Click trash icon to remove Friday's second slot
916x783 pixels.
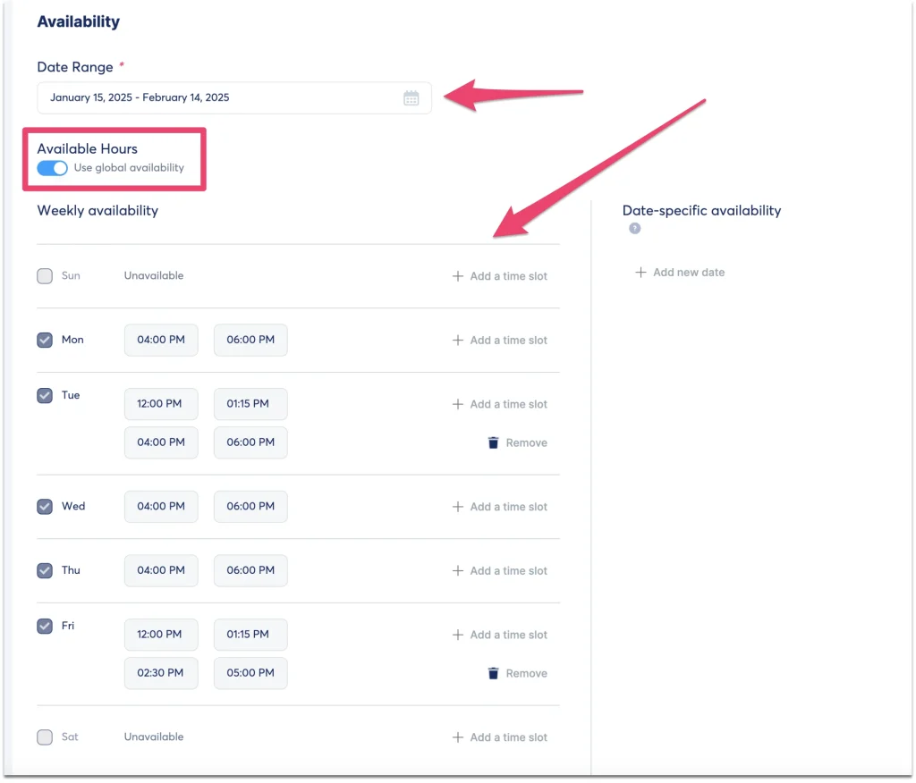pos(493,673)
